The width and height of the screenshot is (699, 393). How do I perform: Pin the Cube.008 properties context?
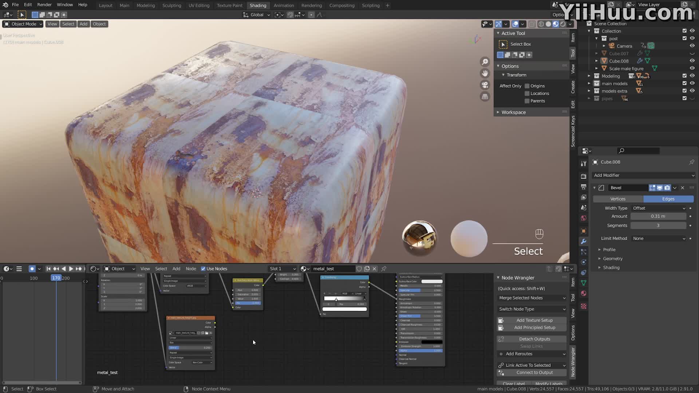[691, 162]
